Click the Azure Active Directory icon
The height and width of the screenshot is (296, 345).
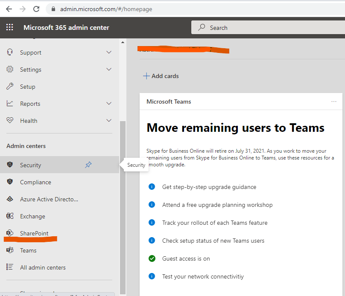(x=10, y=199)
